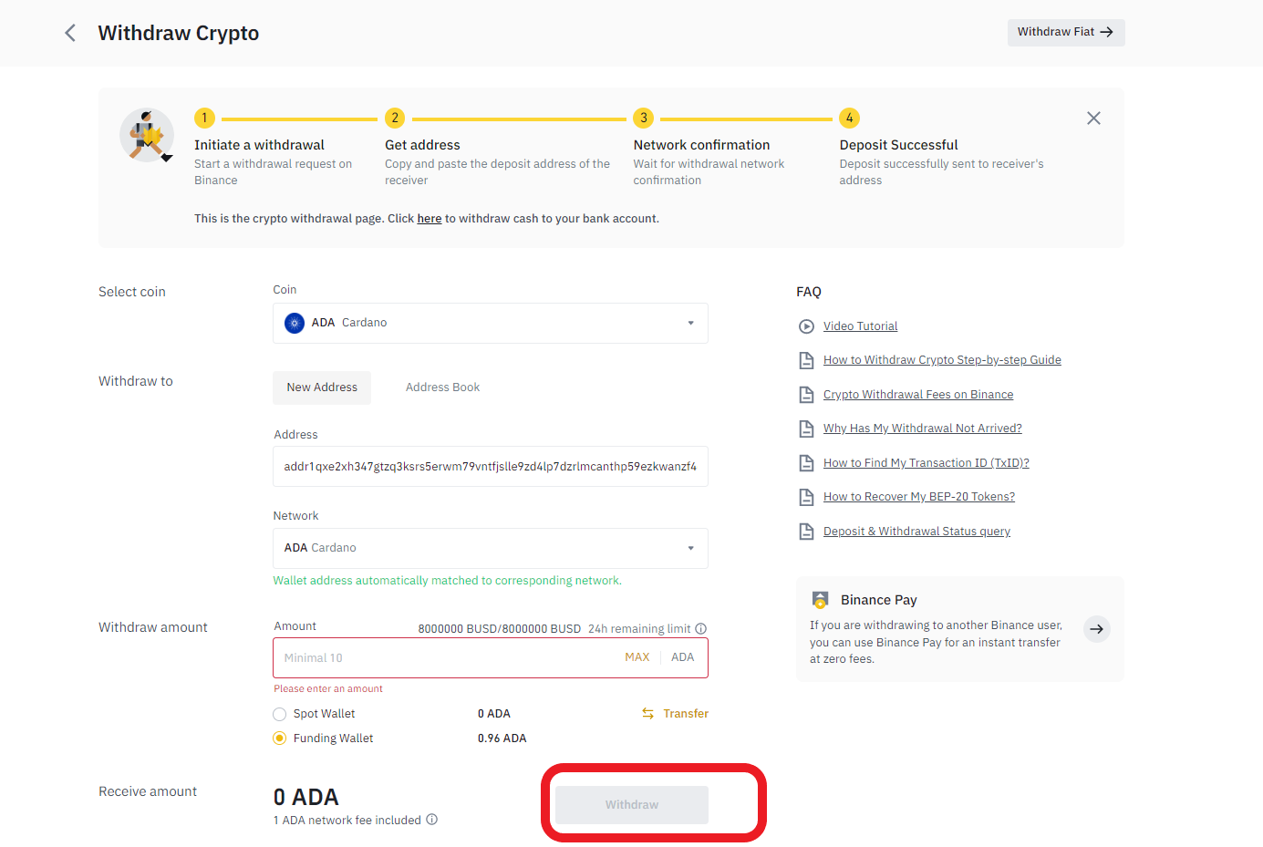Screen dimensions: 1263x847
Task: Click the 'Please enter an amount' error text
Action: 328,689
